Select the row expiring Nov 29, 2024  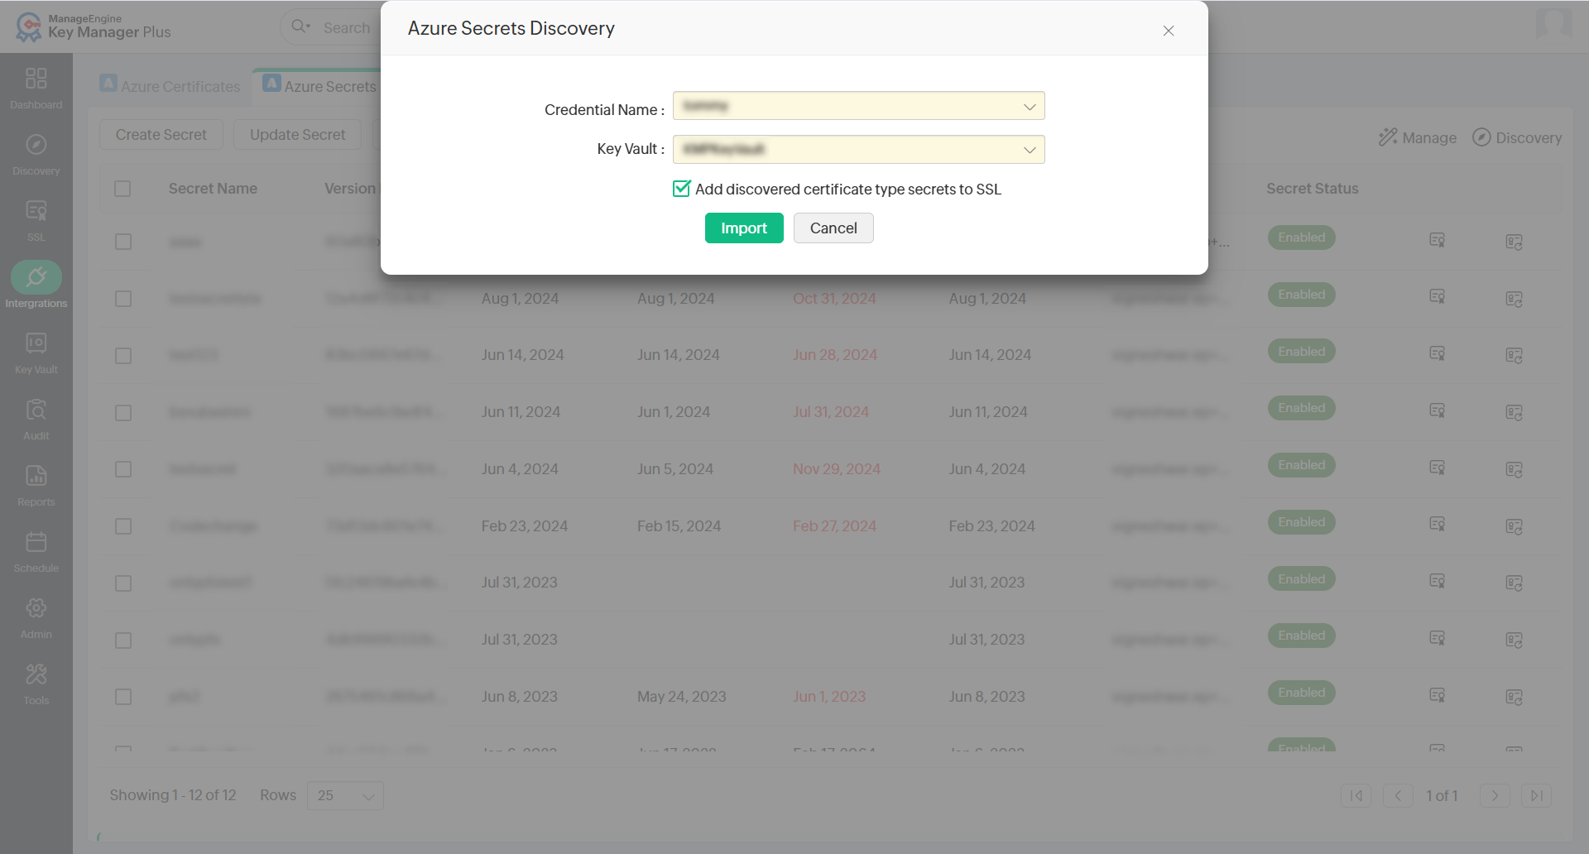123,469
